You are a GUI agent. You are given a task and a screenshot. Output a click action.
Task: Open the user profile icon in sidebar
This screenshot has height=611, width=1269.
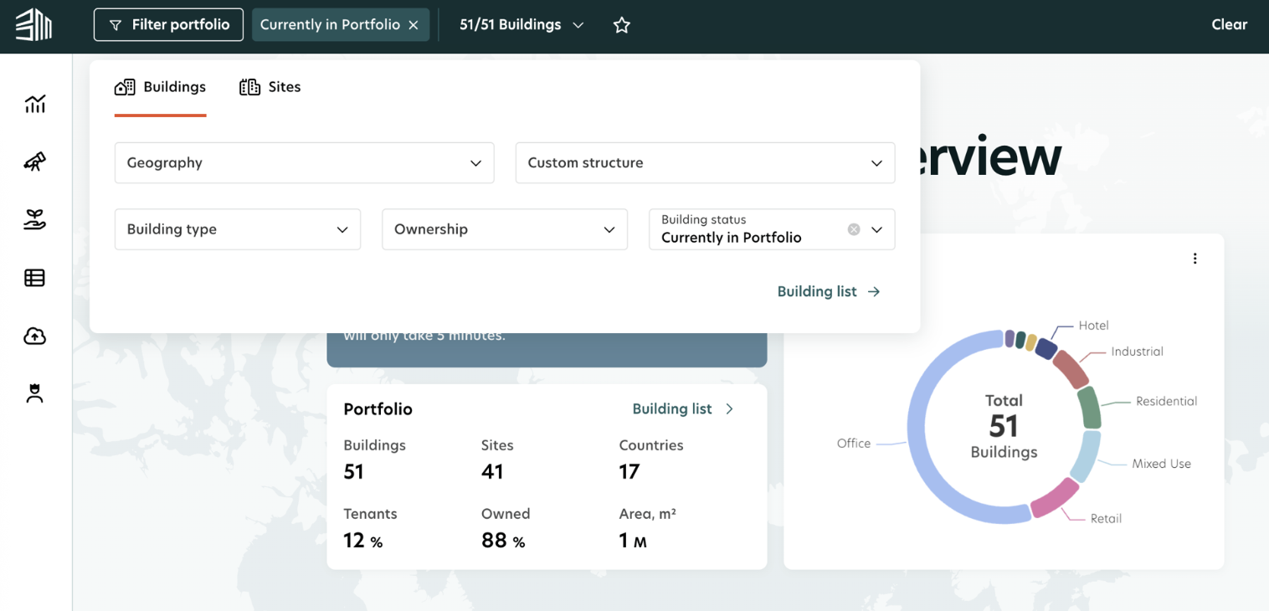coord(34,393)
